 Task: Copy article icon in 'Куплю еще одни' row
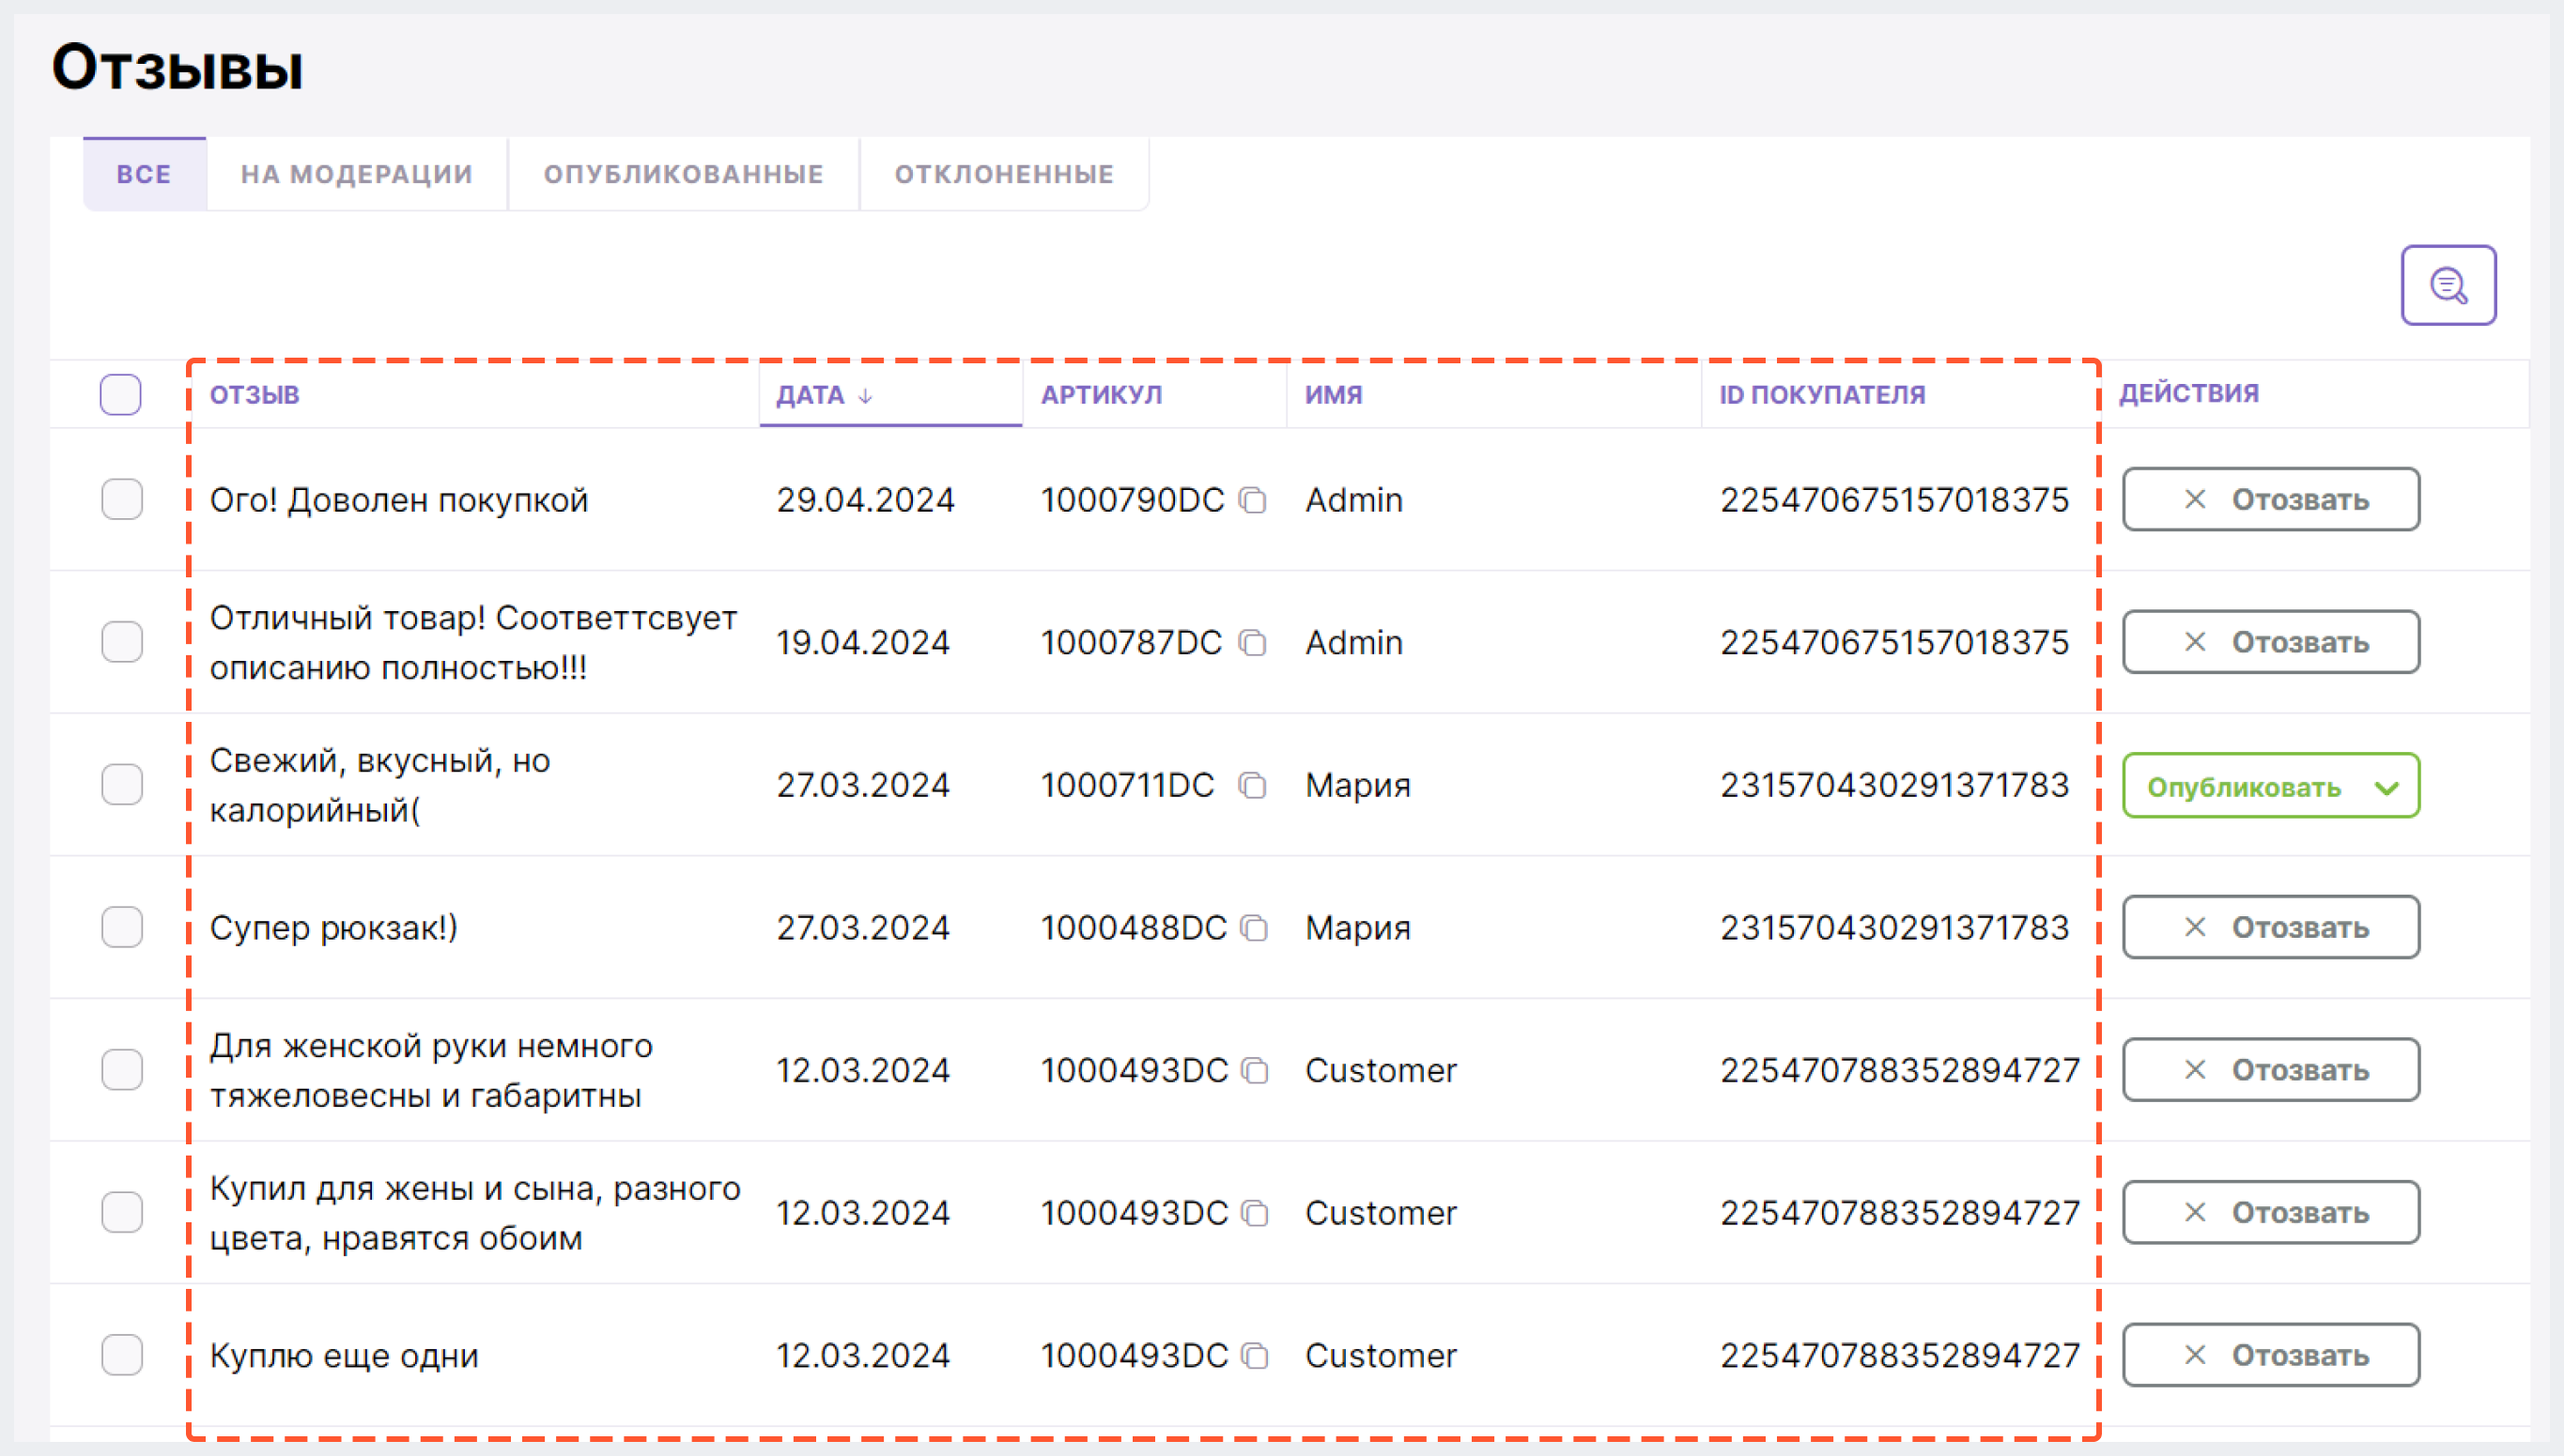click(x=1255, y=1356)
